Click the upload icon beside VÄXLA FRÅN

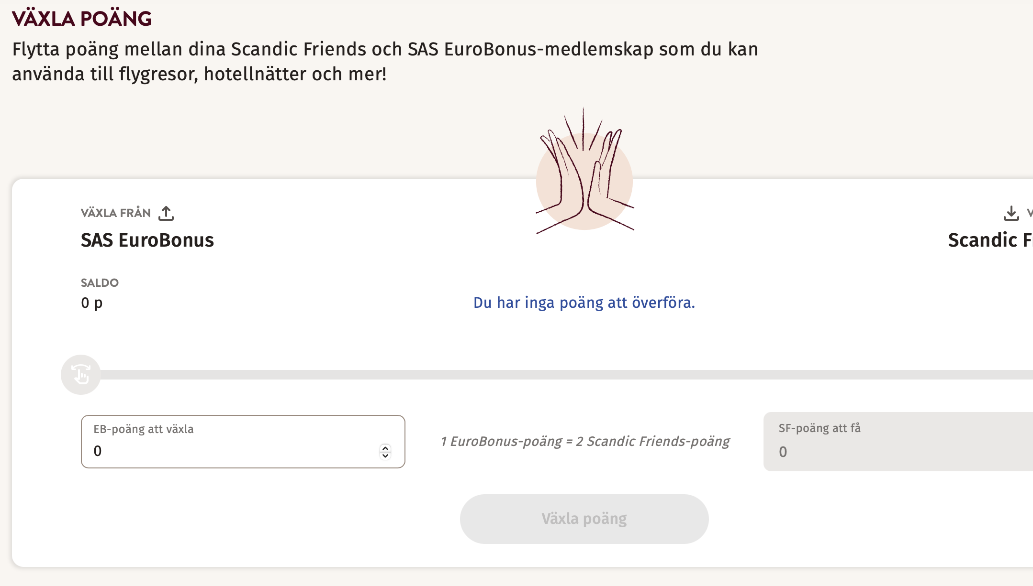166,213
